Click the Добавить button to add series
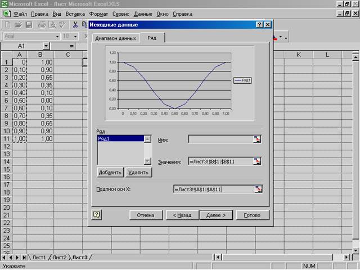The image size is (360, 270). pos(110,172)
